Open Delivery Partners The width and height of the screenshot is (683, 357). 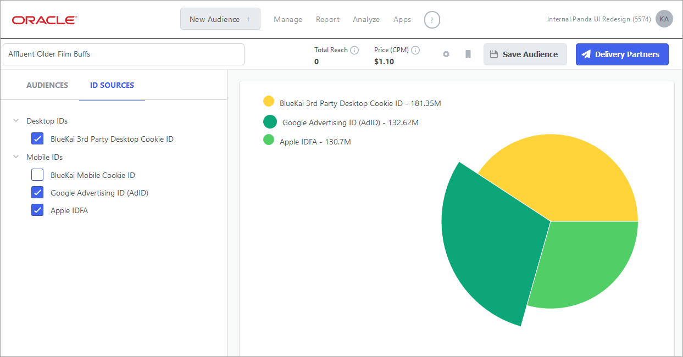[622, 54]
